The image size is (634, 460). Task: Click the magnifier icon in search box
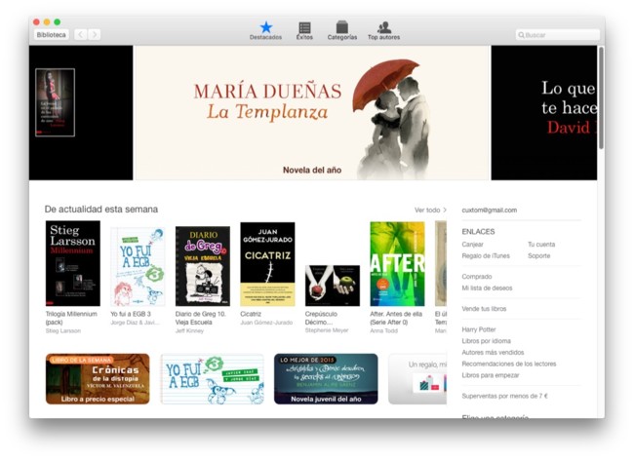click(521, 35)
